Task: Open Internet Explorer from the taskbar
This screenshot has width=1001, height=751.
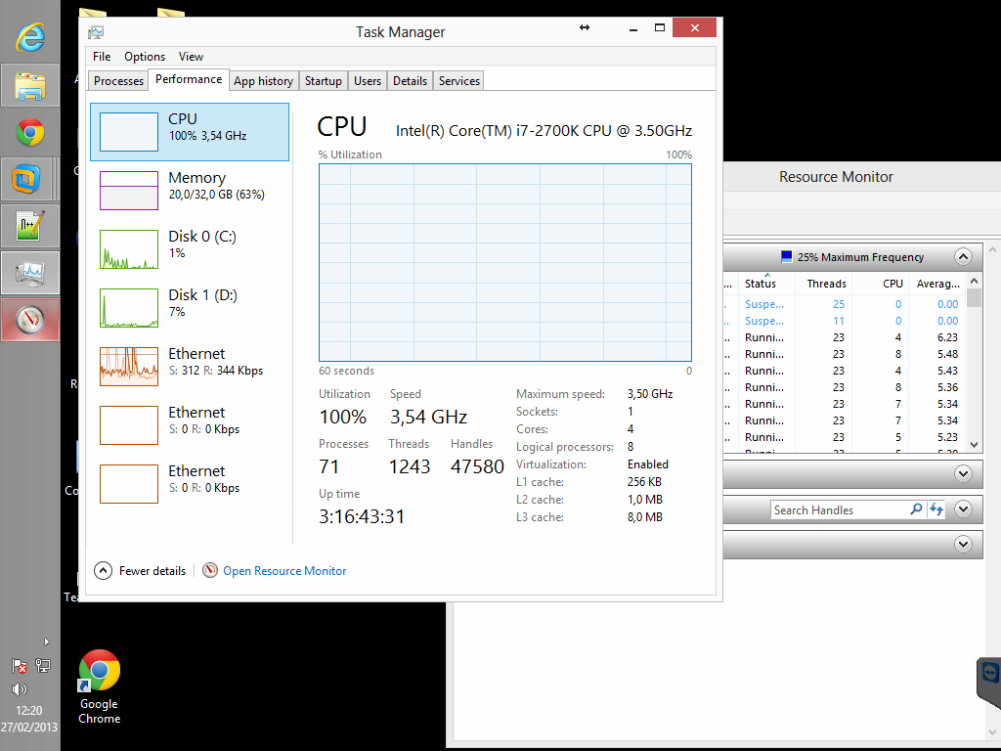Action: coord(30,37)
